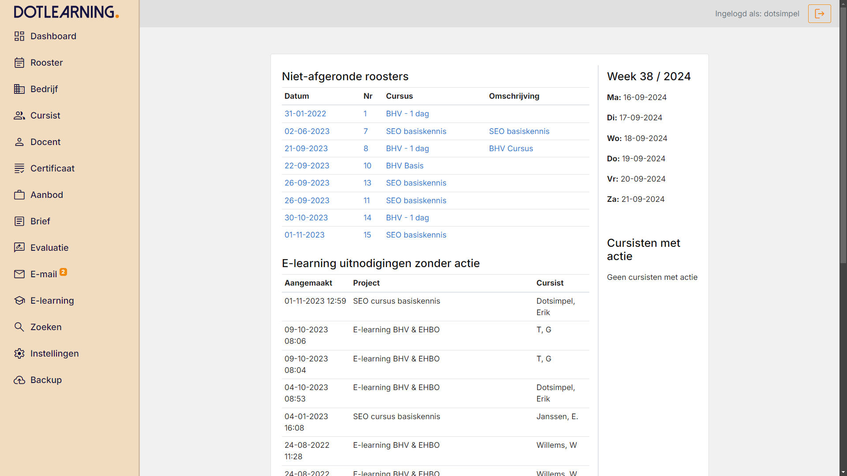
Task: Select the Docent menu label
Action: tap(45, 142)
